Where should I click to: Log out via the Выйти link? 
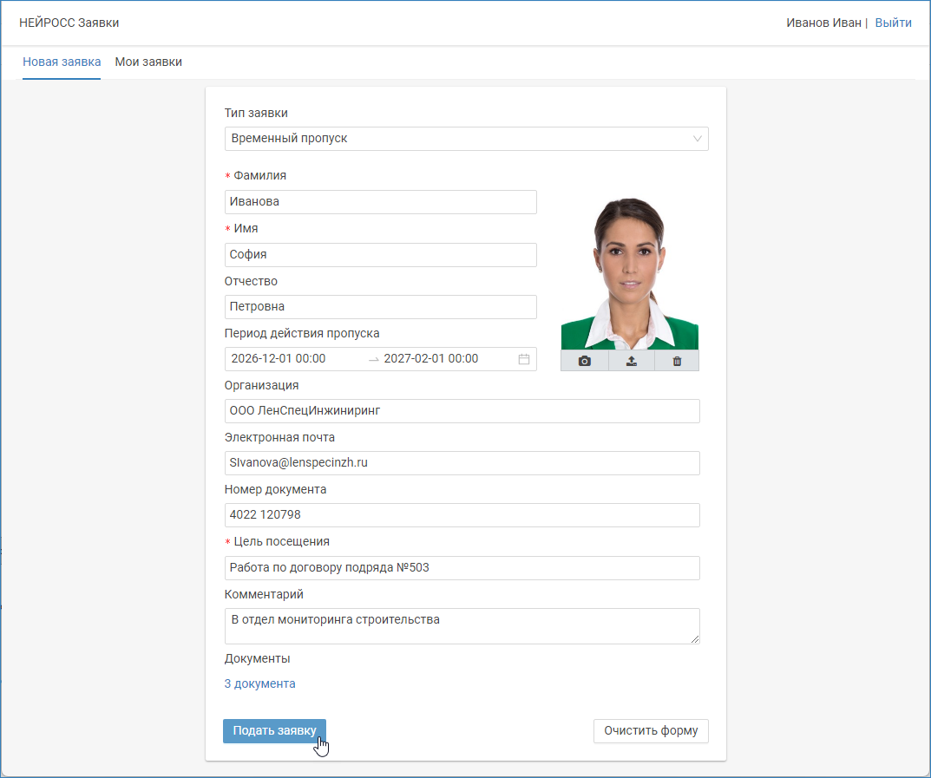click(893, 23)
